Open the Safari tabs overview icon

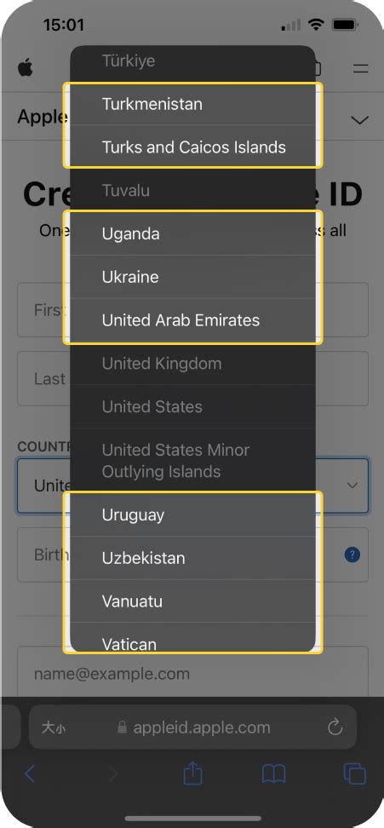(354, 774)
